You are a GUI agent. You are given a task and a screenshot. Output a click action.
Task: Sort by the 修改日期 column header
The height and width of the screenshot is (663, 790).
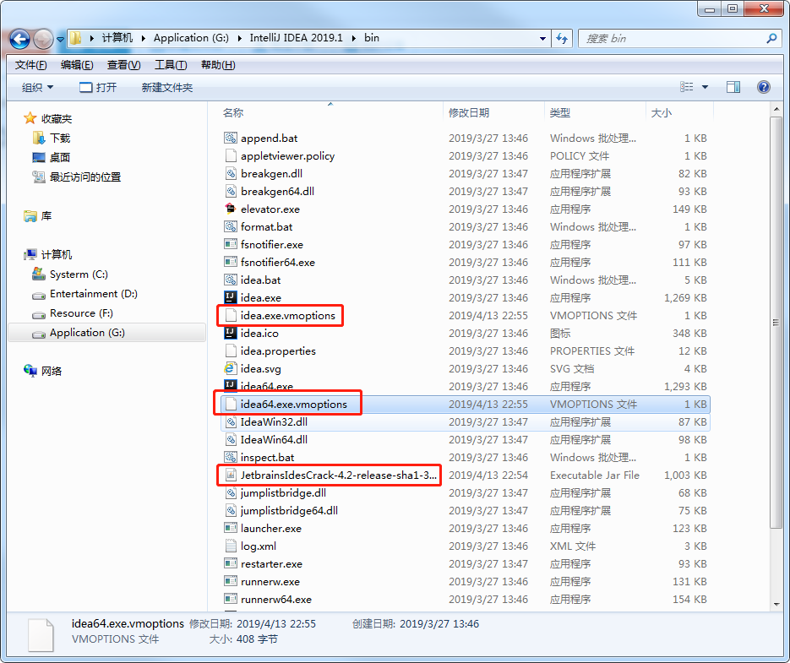469,112
